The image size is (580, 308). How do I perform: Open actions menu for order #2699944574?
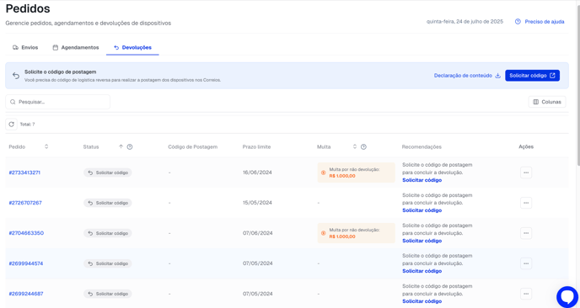(526, 263)
